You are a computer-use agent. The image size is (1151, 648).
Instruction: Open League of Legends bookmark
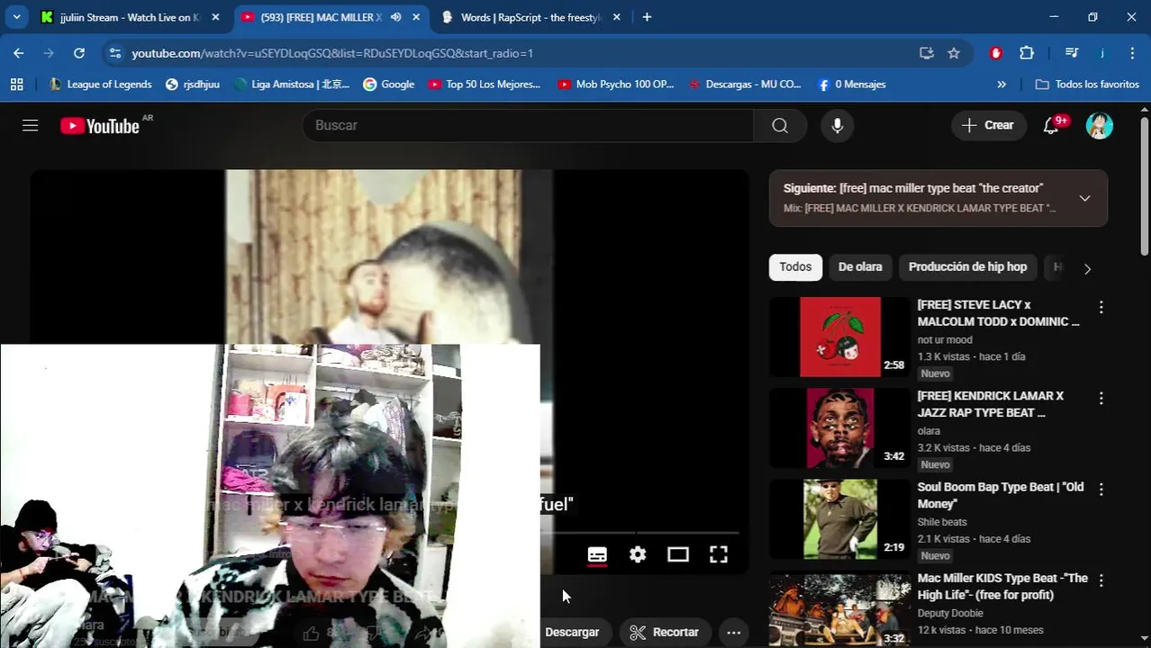(x=100, y=84)
